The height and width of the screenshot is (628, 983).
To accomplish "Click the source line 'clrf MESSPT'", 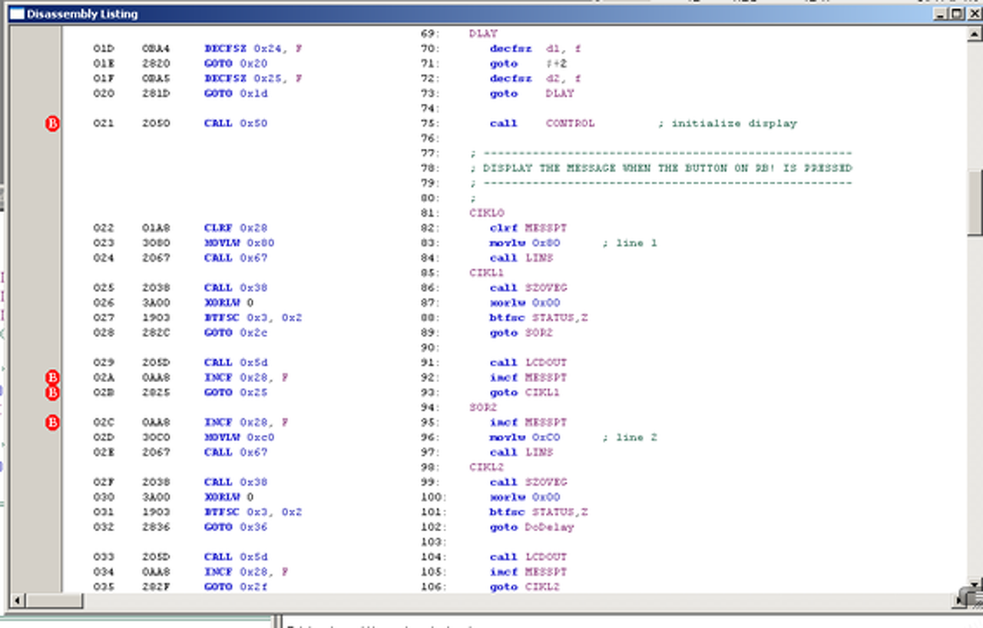I will (528, 228).
